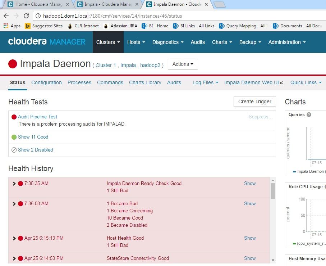Click the hadoop2 breadcrumb link
Viewport: 326px width, 266px height.
(x=150, y=65)
